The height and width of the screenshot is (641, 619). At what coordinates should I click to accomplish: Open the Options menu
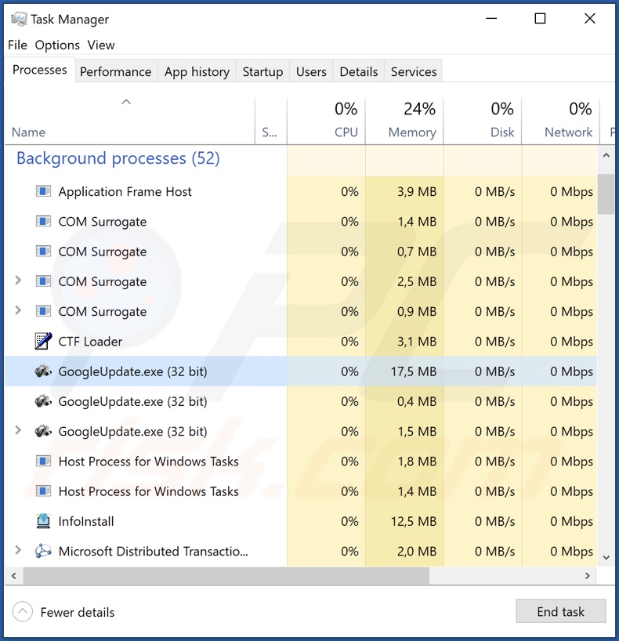(x=57, y=45)
